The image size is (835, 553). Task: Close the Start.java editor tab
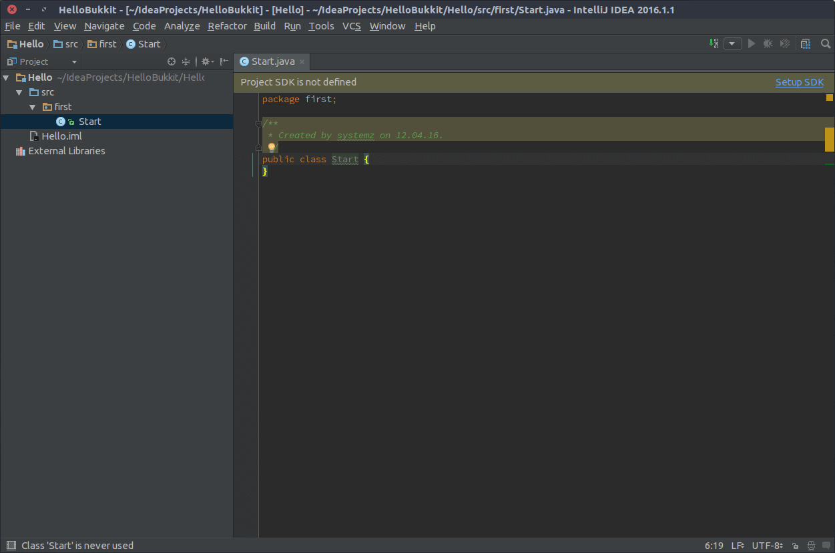pyautogui.click(x=302, y=61)
